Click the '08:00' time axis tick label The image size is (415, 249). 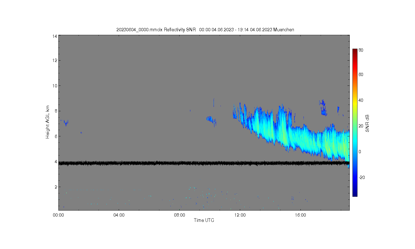180,215
